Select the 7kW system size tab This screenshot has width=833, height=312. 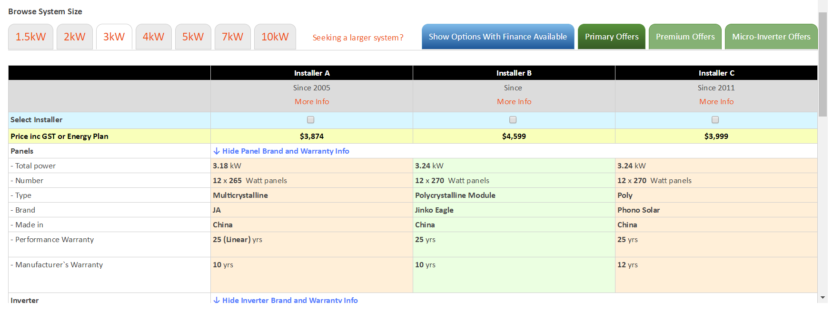[233, 37]
